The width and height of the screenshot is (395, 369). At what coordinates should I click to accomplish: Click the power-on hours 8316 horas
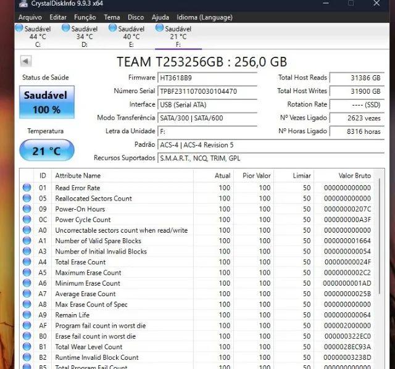[357, 131]
